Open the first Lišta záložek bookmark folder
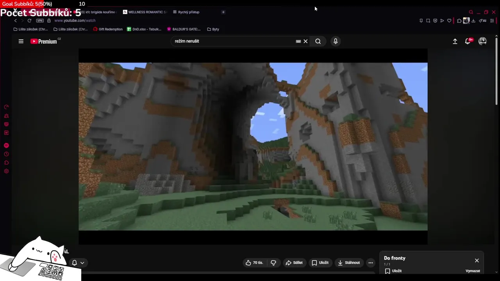Image resolution: width=500 pixels, height=281 pixels. (x=30, y=29)
